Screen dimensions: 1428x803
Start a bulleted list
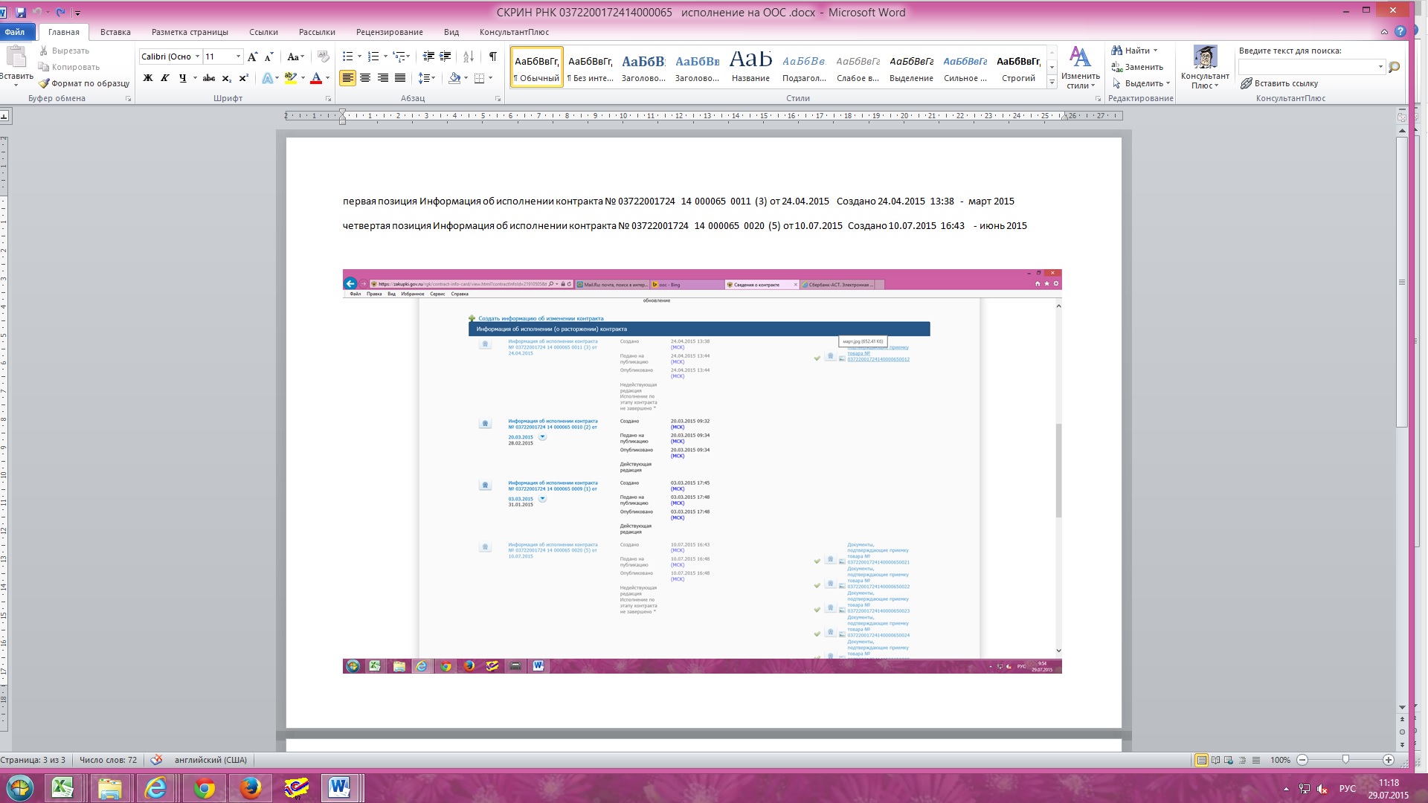click(347, 57)
